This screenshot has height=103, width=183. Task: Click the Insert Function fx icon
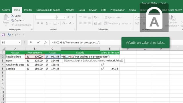click(x=45, y=43)
